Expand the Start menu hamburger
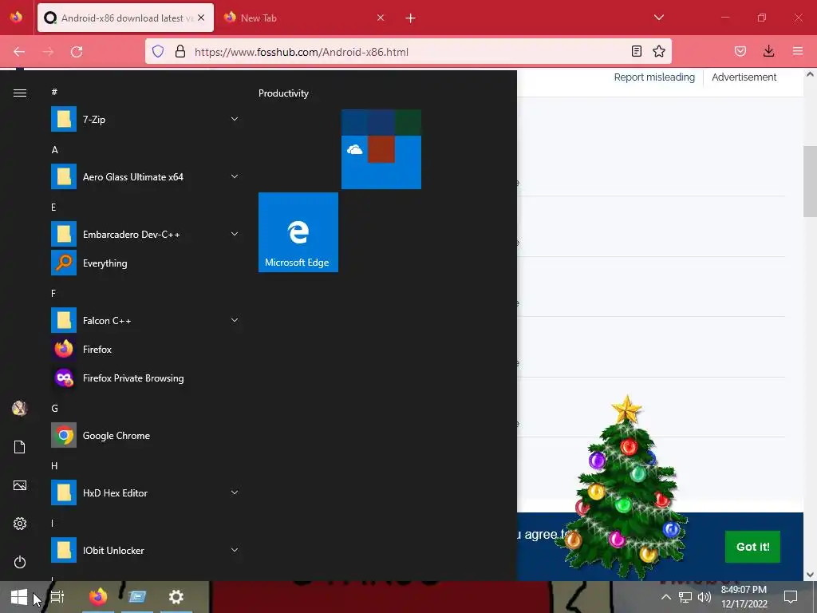This screenshot has width=817, height=613. tap(20, 93)
